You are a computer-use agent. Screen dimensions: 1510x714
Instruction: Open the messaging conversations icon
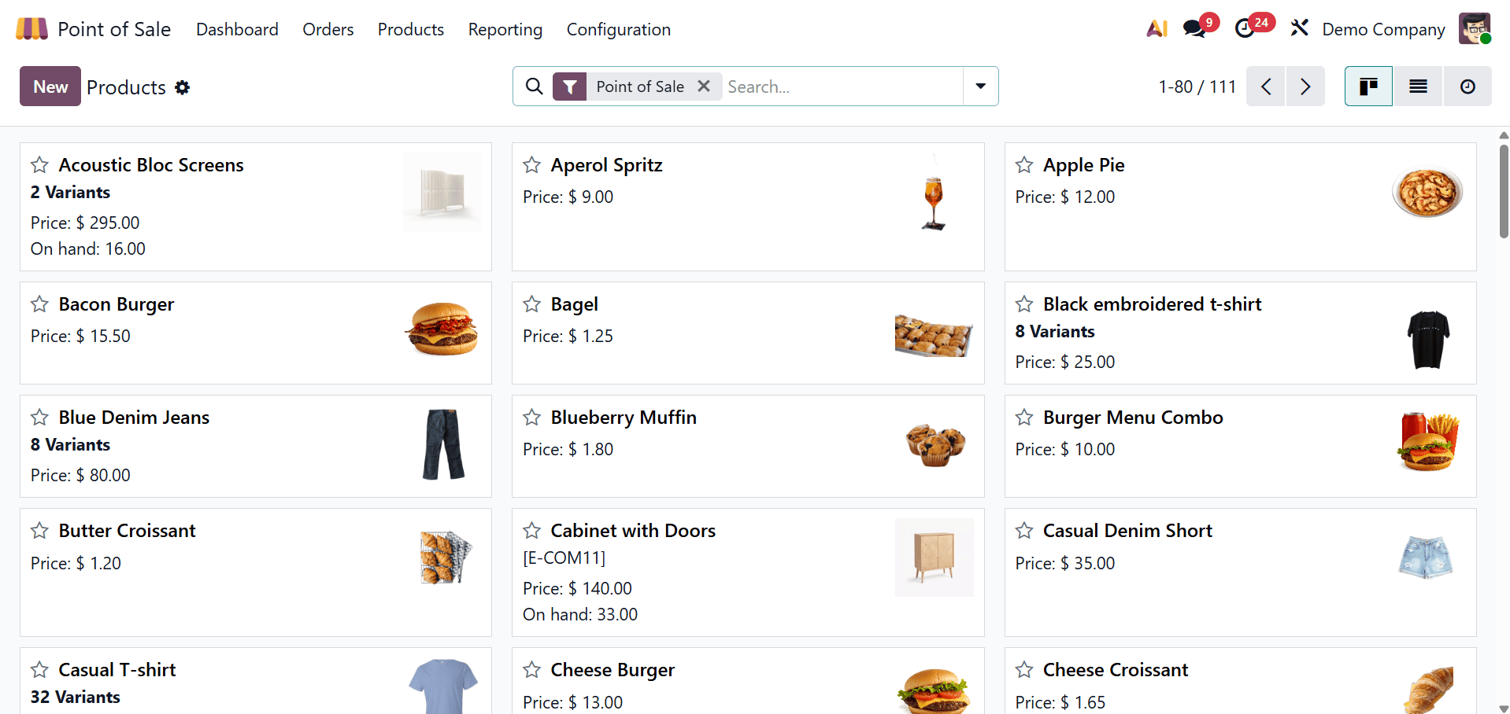pos(1195,28)
